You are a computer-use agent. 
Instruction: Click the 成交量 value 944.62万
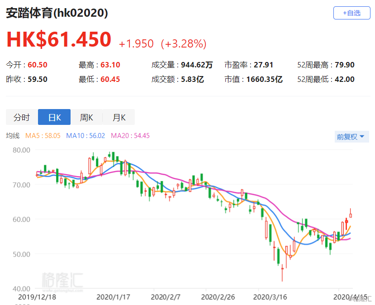(x=197, y=65)
